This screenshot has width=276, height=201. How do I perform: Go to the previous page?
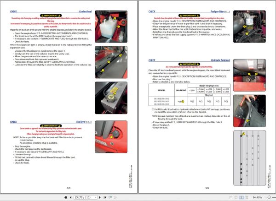tap(70, 197)
